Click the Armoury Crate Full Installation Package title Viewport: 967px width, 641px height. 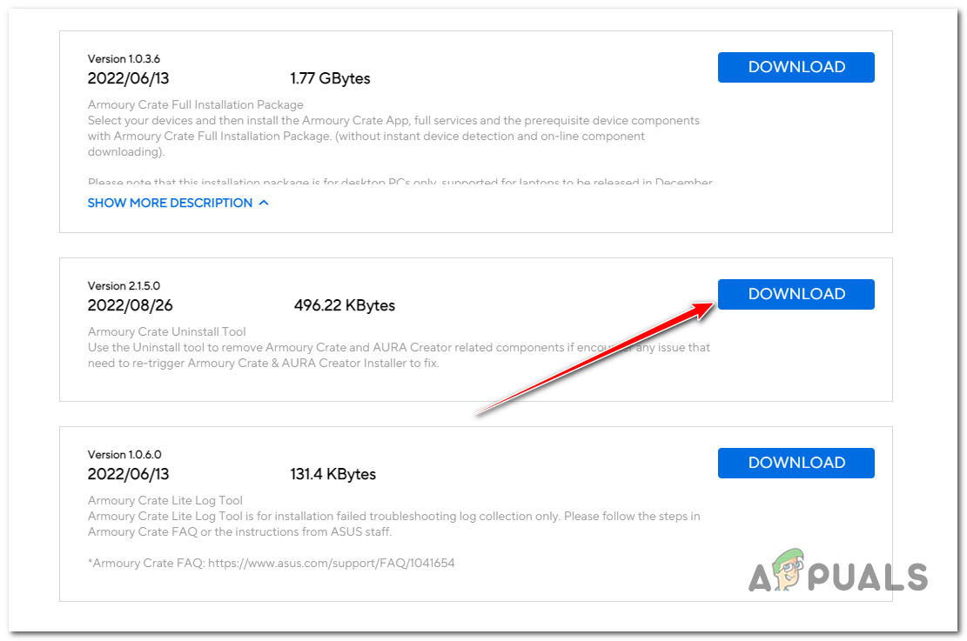195,105
